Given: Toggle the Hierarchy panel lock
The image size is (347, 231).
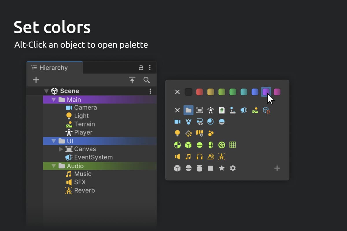Looking at the screenshot, I should pyautogui.click(x=141, y=68).
